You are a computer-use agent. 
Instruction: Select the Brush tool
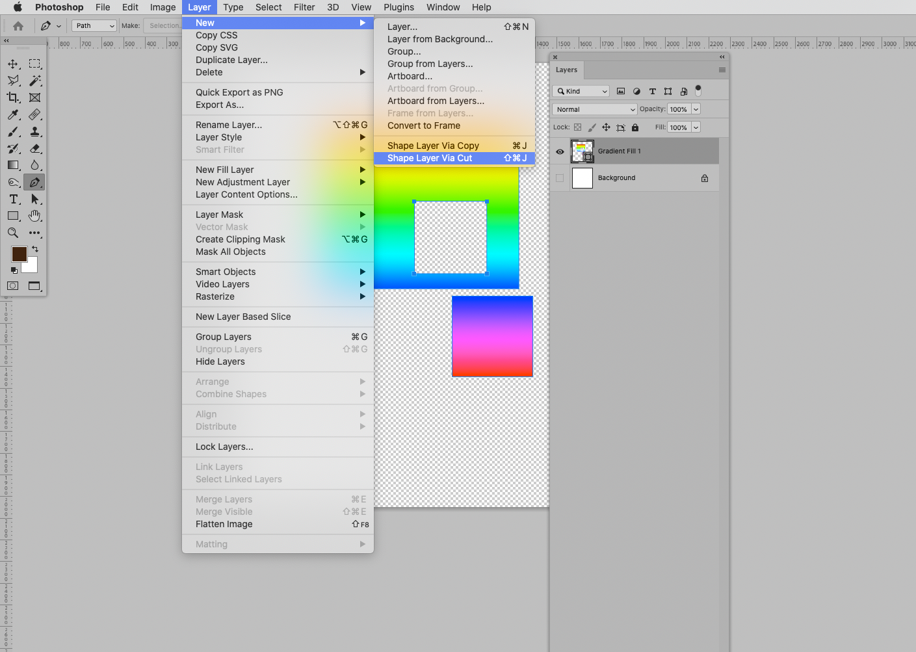click(x=13, y=131)
